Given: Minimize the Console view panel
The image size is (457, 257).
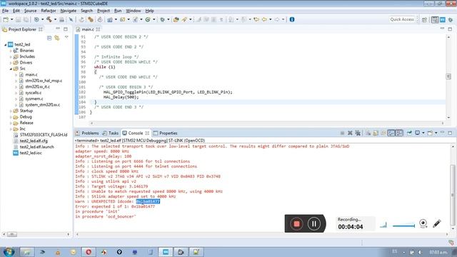Looking at the screenshot, I should coord(443,133).
